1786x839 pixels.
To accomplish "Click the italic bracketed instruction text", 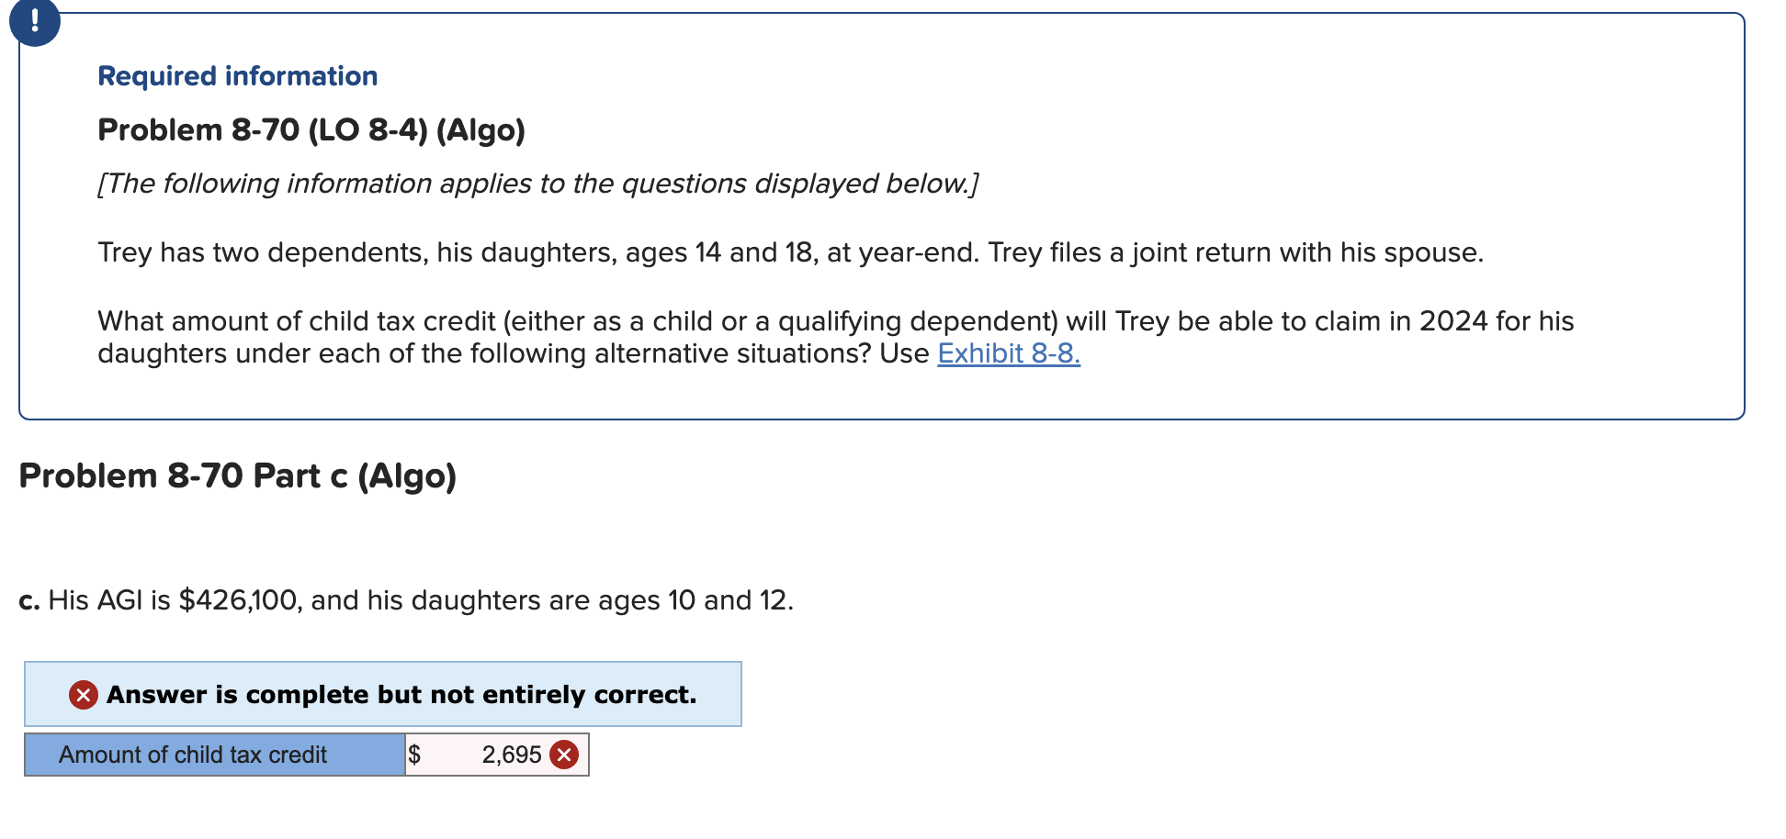I will point(537,183).
